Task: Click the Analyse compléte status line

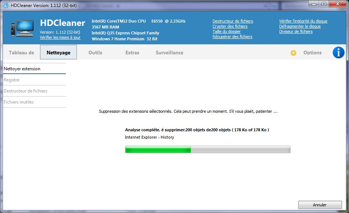Action: click(197, 130)
